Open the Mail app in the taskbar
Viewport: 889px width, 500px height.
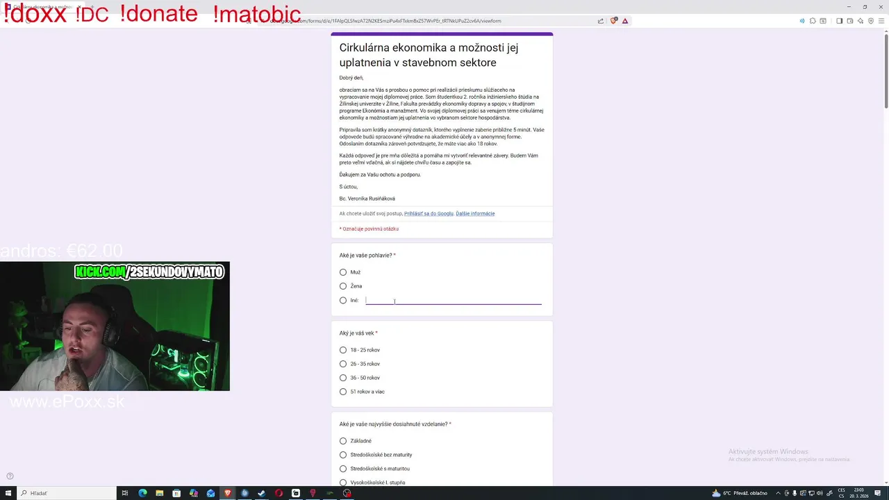[210, 493]
